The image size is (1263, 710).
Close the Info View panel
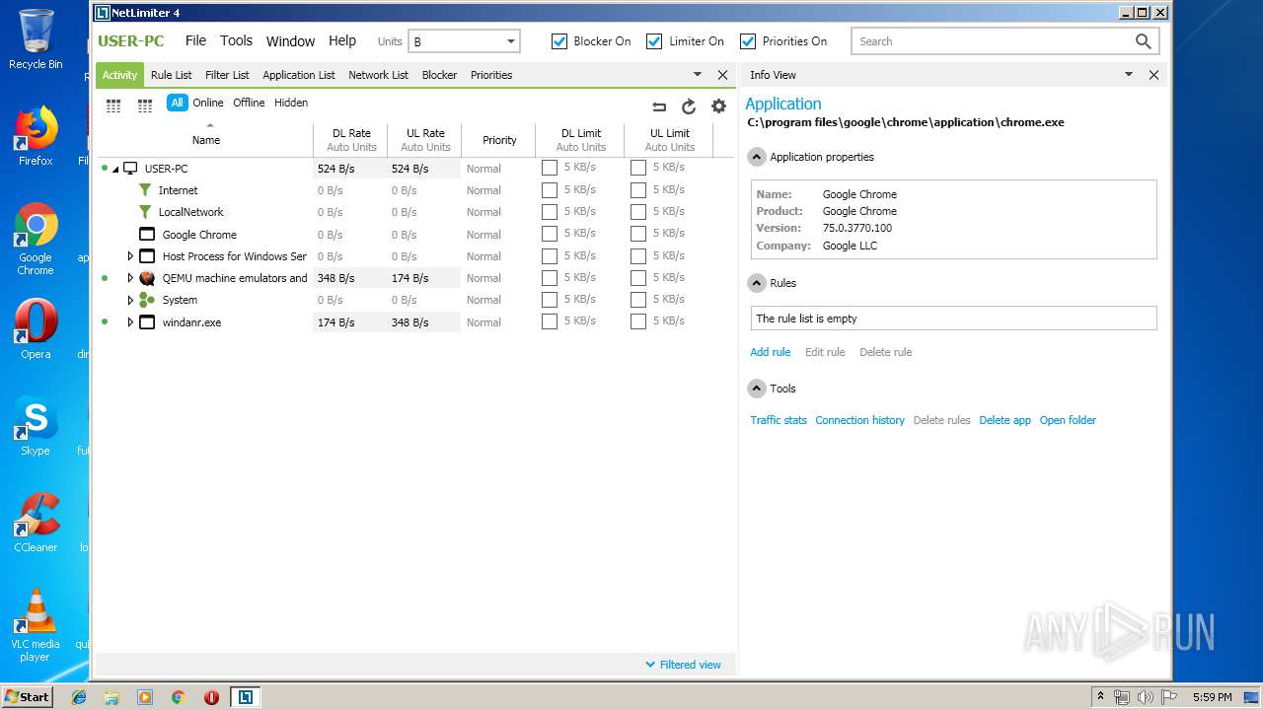(x=1153, y=75)
